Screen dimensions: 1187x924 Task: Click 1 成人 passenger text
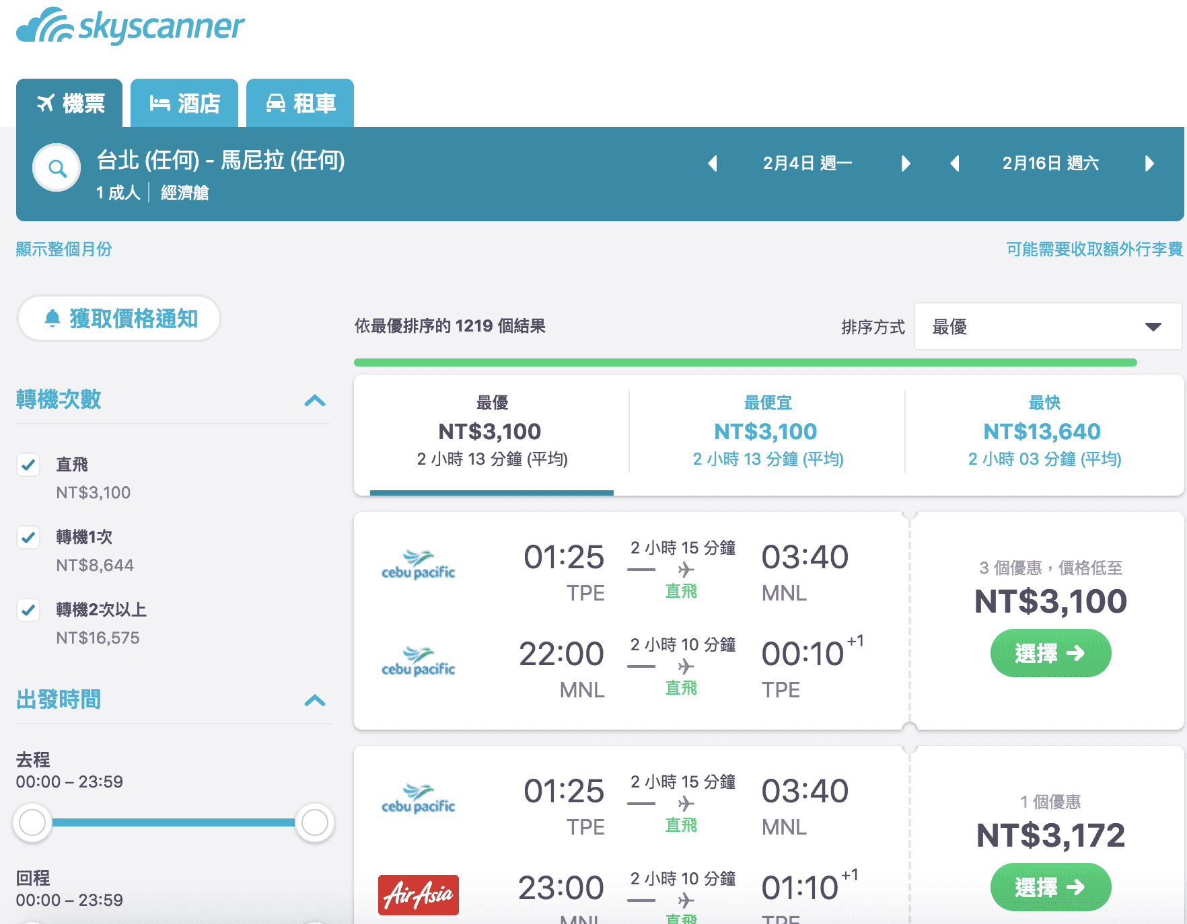point(118,193)
